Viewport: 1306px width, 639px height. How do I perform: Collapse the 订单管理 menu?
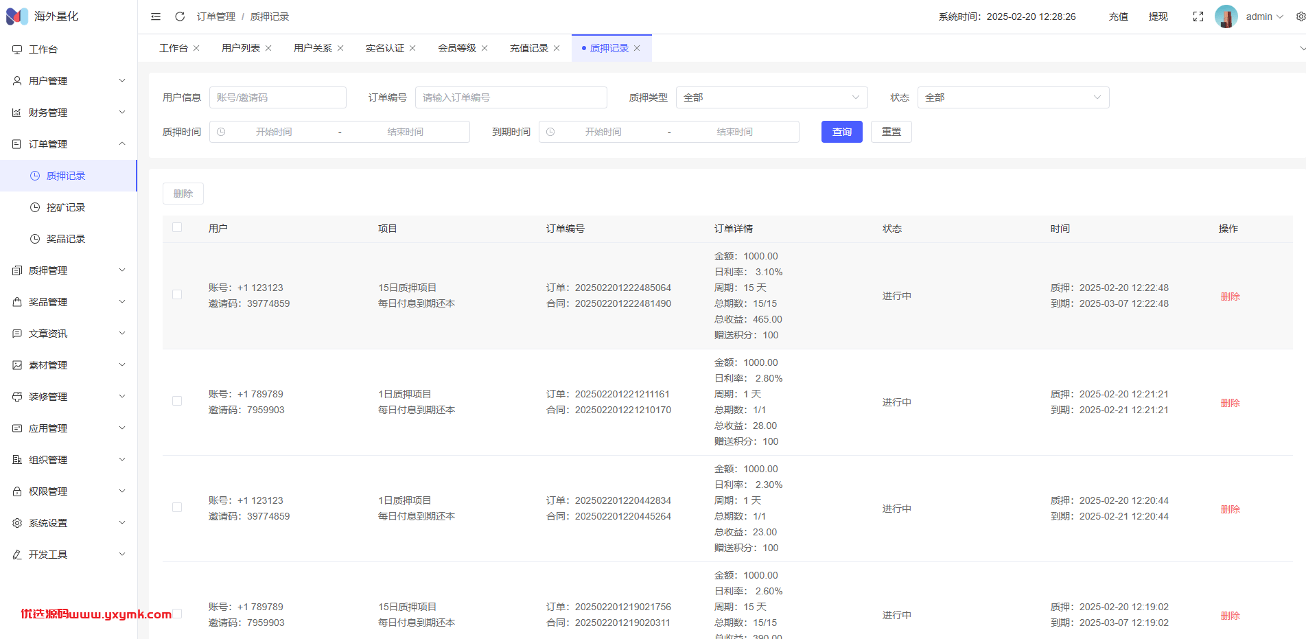pyautogui.click(x=69, y=144)
